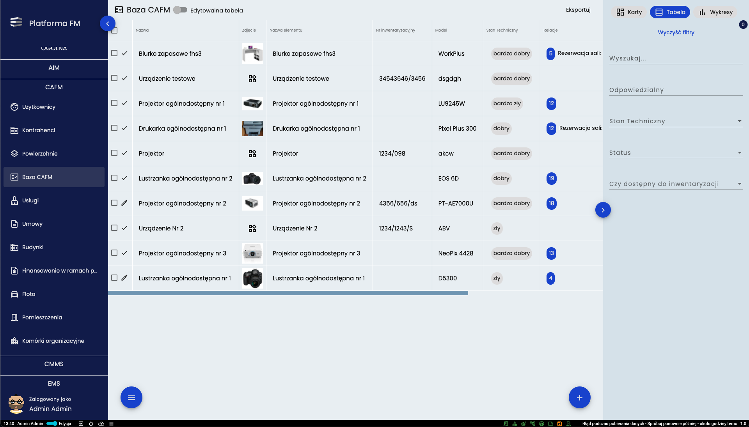Click the round menu button bottom-left

click(131, 397)
